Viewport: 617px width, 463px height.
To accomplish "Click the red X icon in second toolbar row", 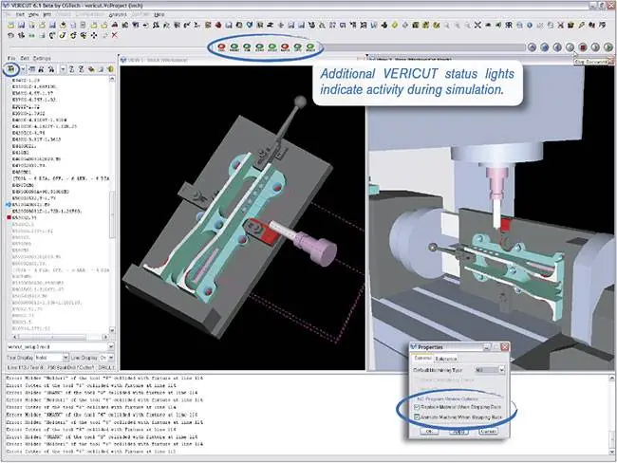I will [115, 35].
